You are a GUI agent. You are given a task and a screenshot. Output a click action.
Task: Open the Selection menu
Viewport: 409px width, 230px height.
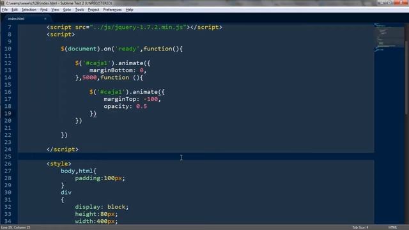pyautogui.click(x=29, y=10)
